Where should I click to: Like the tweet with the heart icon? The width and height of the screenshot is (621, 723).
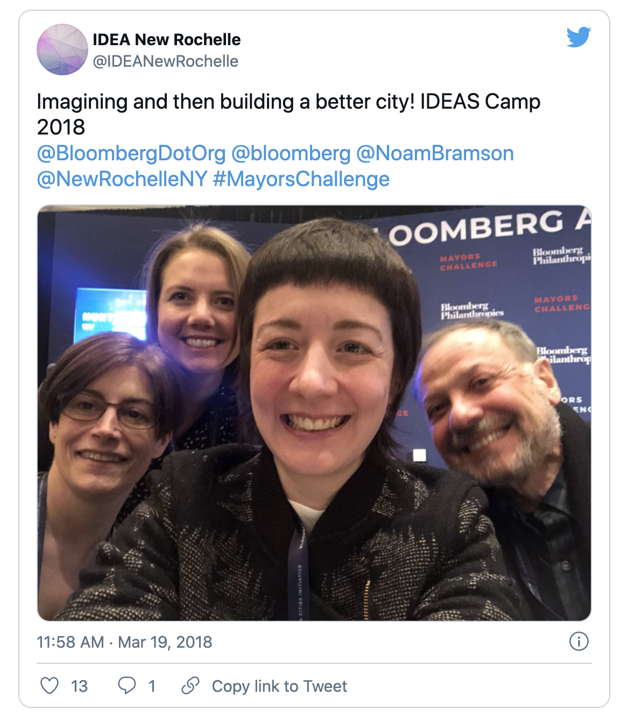tap(50, 685)
